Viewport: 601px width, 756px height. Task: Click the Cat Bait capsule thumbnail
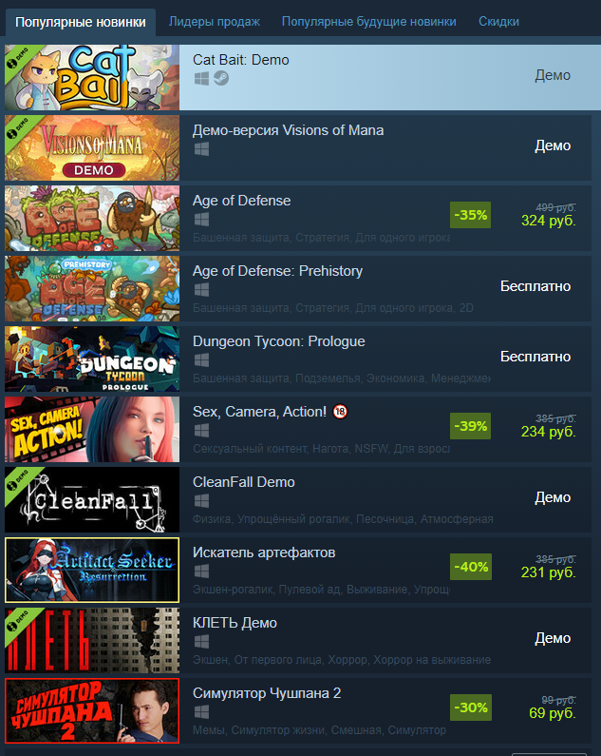pos(92,78)
